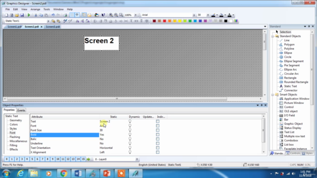
Task: Check the Indirect box for Bold
Action: [158, 135]
